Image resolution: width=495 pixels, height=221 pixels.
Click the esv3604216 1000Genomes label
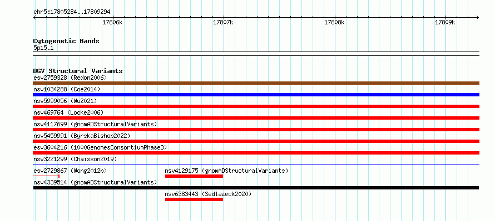pyautogui.click(x=100, y=147)
